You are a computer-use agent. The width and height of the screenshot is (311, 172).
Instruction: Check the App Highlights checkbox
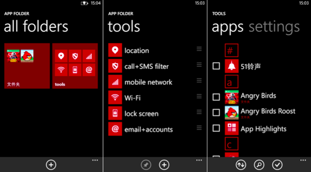[216, 128]
